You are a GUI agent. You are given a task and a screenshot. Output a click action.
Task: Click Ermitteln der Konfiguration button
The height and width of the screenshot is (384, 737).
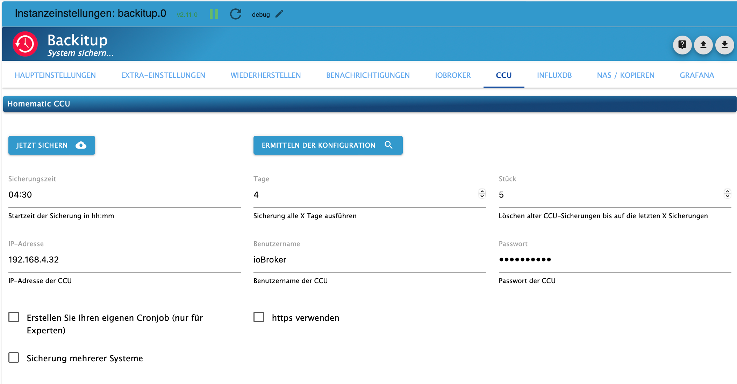pyautogui.click(x=328, y=145)
